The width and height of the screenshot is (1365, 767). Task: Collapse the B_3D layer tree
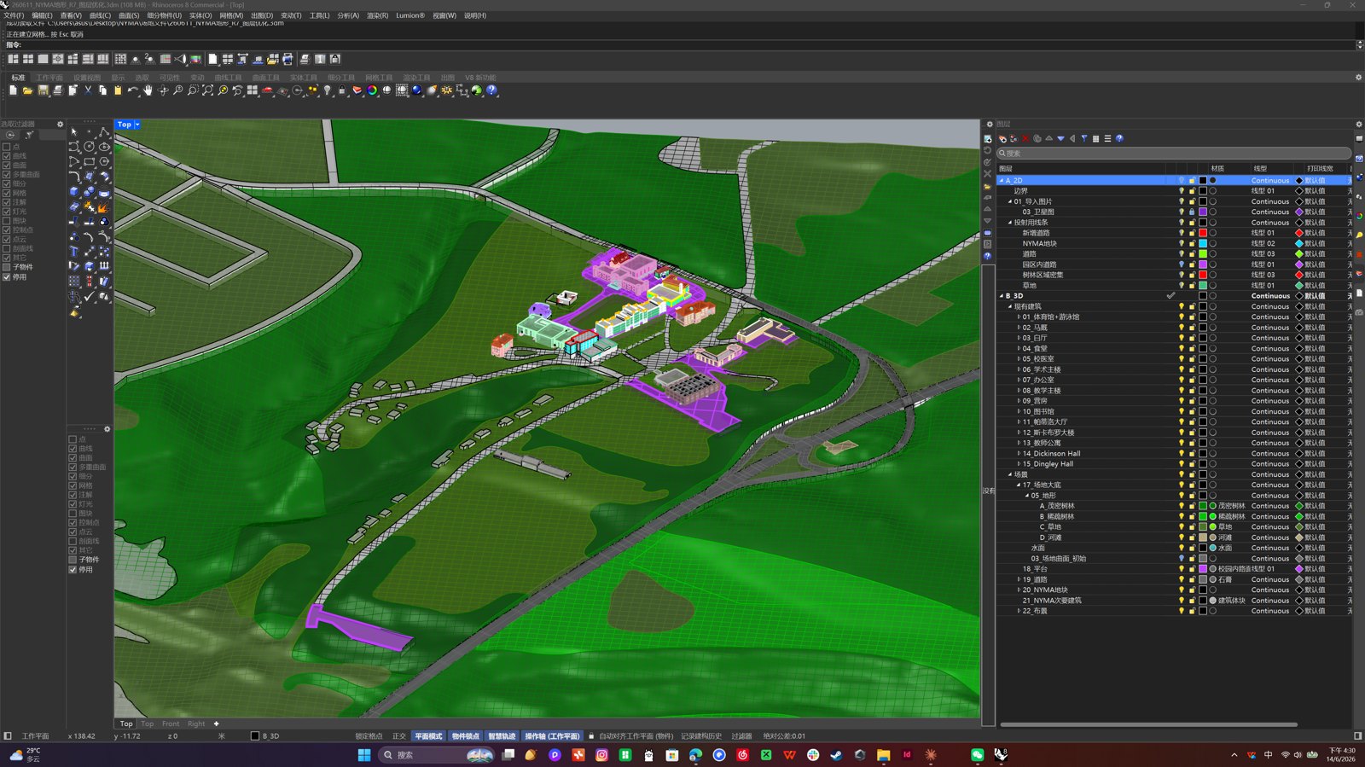click(x=1002, y=296)
